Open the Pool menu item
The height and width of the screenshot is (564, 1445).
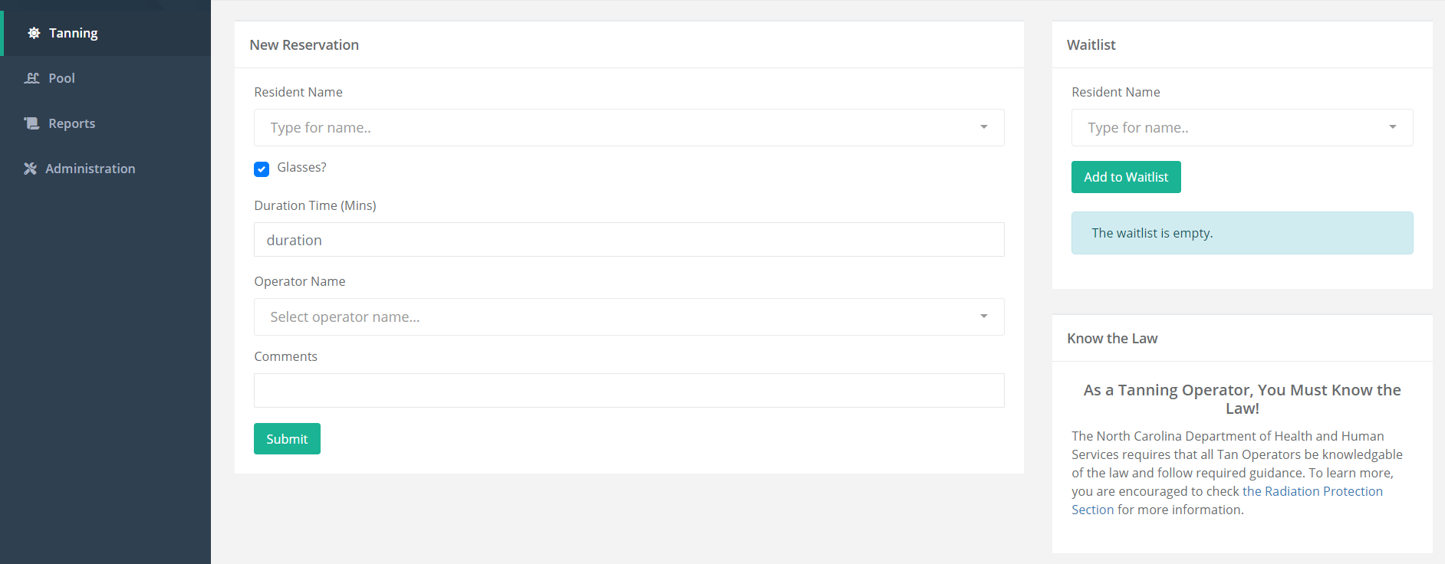coord(61,78)
